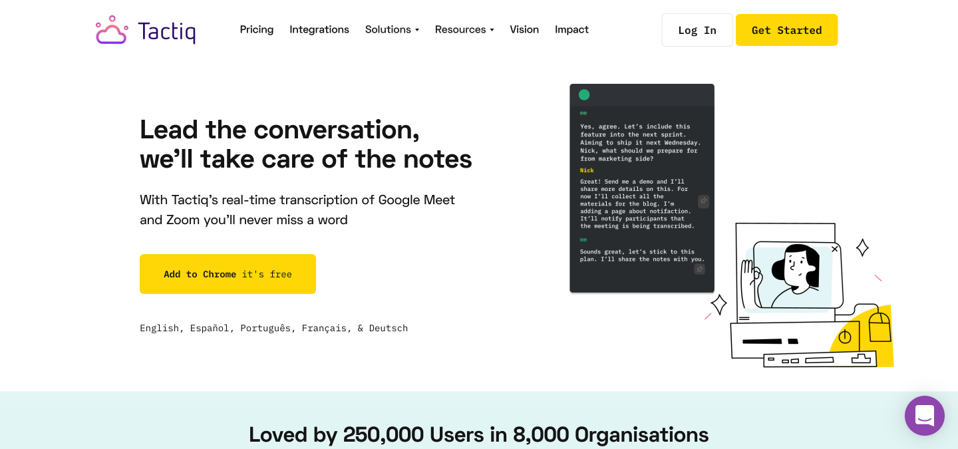The height and width of the screenshot is (449, 958).
Task: Click the supported languages line starting with English
Action: pos(273,328)
